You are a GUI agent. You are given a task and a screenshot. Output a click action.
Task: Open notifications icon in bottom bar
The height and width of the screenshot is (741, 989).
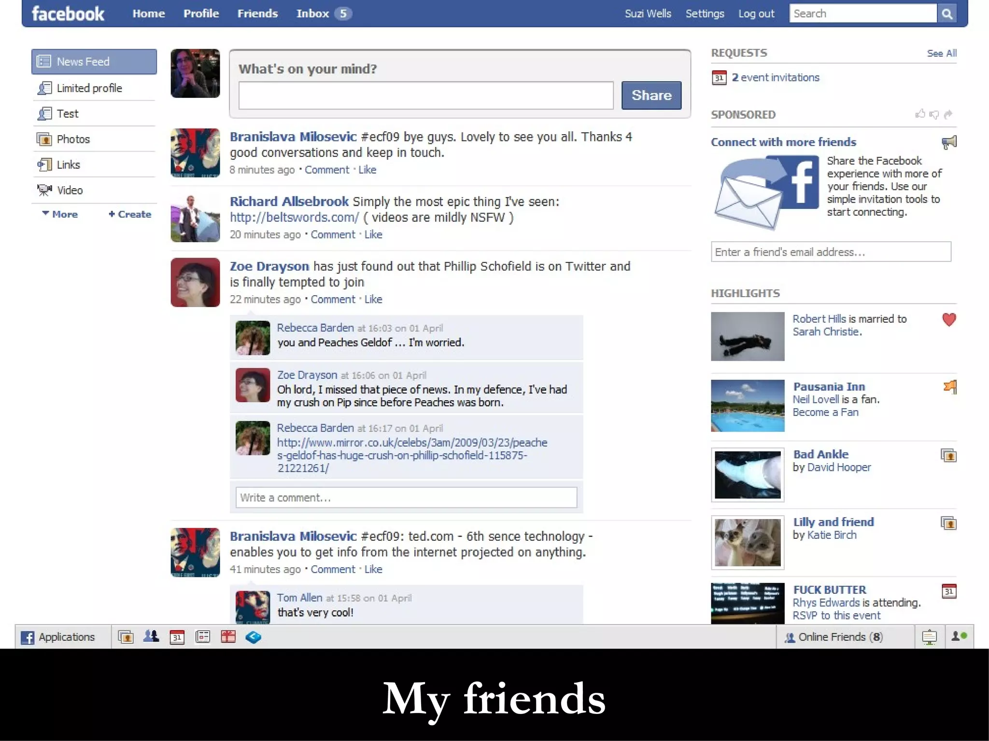click(929, 637)
